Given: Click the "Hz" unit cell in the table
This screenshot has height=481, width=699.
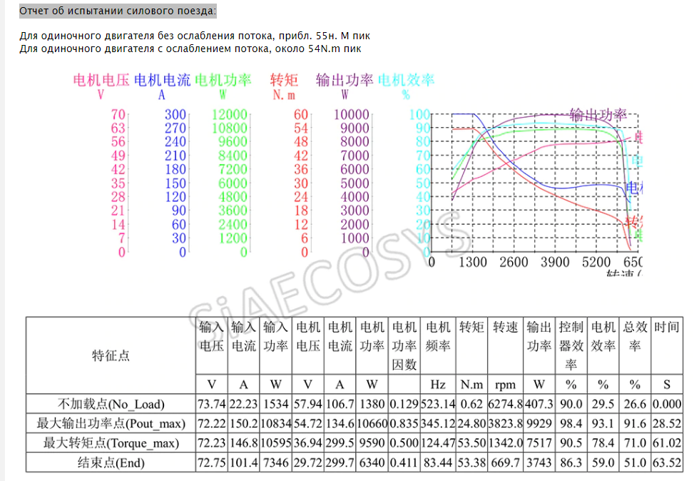Looking at the screenshot, I should (x=438, y=384).
